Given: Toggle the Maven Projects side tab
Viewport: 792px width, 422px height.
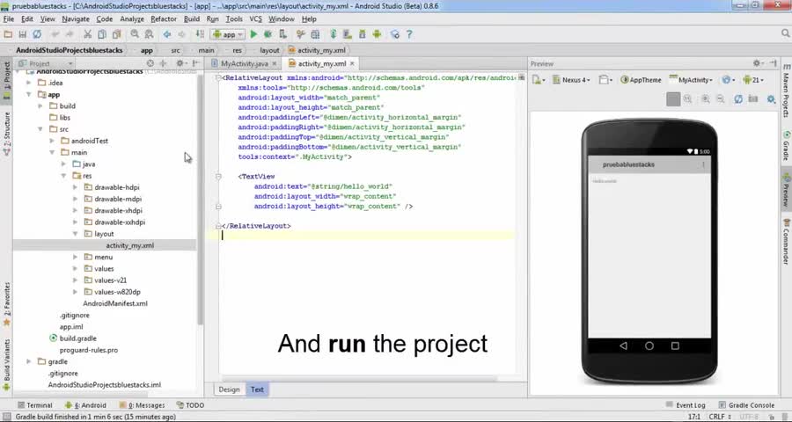Looking at the screenshot, I should click(x=786, y=91).
